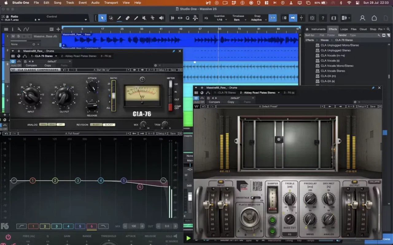Toggle the Snap to grid button in toolbar
393x245 pixels.
tap(272, 18)
